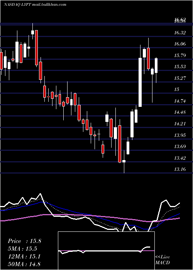Screen dimensions: 193x270
Task: Click the NASDAQ LYFT mail.bullkhan.com chart title
Action: click(35, 5)
